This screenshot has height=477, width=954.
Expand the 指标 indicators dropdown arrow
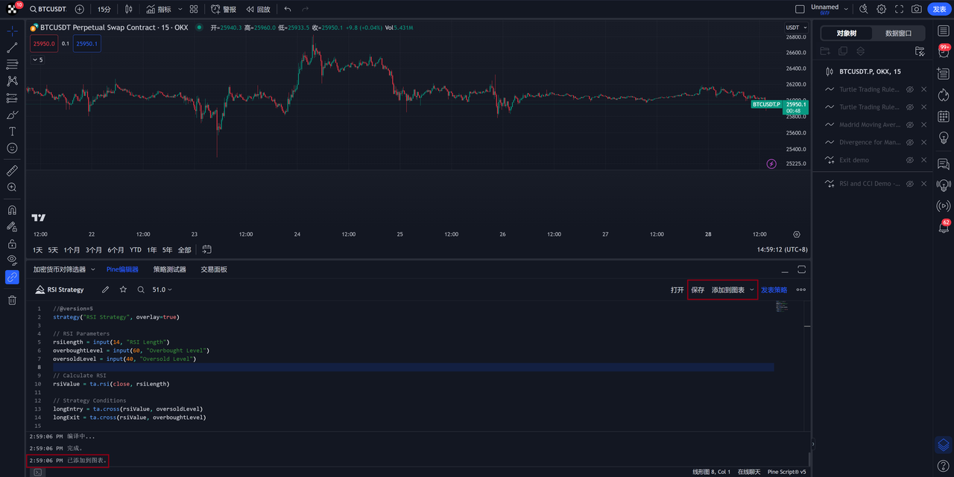coord(179,9)
